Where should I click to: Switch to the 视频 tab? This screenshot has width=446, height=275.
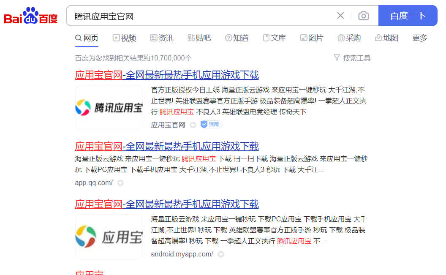[124, 38]
